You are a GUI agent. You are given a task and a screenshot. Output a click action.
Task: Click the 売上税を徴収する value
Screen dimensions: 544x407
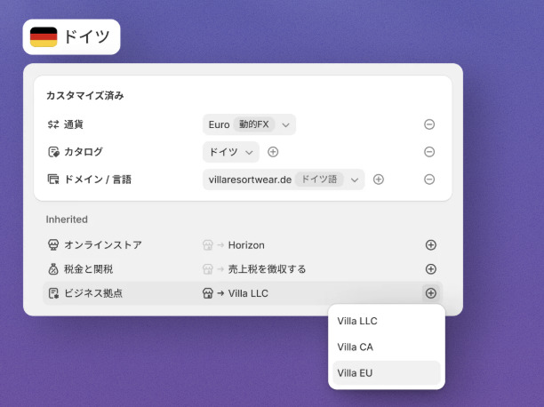(x=267, y=269)
